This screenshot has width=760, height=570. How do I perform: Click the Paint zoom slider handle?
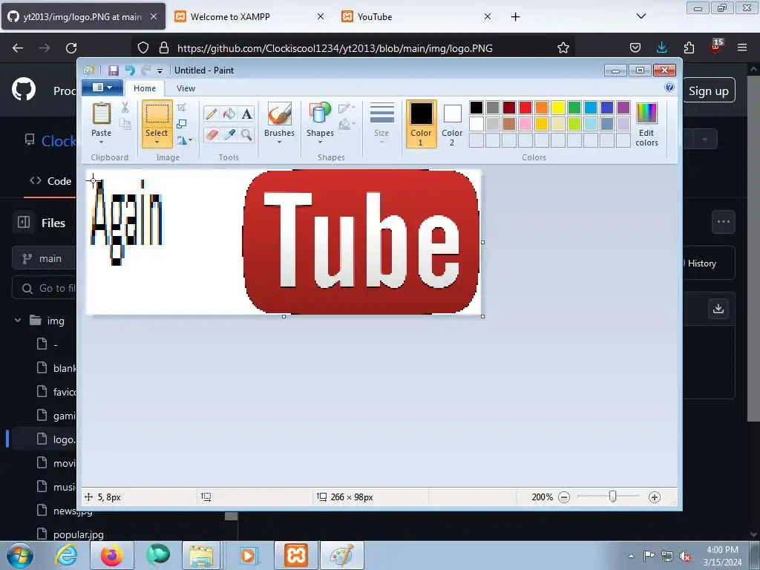click(612, 497)
